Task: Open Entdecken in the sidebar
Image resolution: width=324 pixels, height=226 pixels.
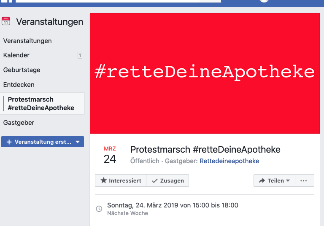Action: coord(19,85)
